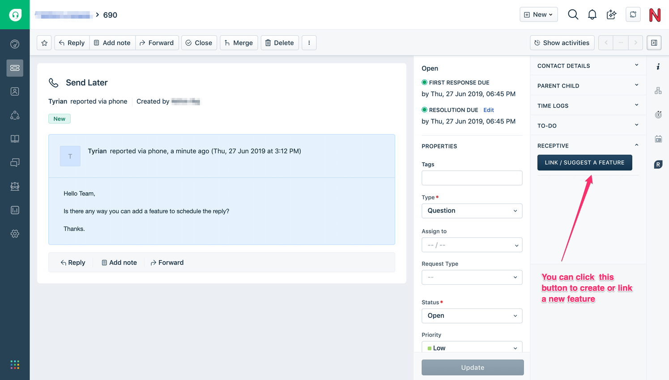
Task: Toggle the right panel collapse control
Action: click(654, 42)
